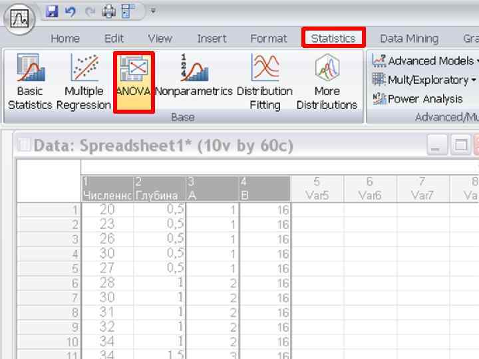Open Power Analysis
The image size is (479, 359).
tap(418, 99)
